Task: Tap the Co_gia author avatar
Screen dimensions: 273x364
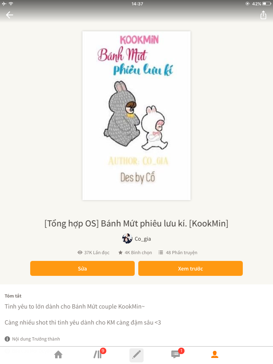Action: pos(127,239)
